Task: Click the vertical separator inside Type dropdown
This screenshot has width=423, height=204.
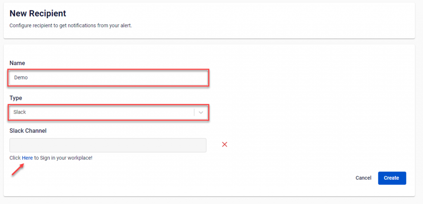Action: point(194,112)
